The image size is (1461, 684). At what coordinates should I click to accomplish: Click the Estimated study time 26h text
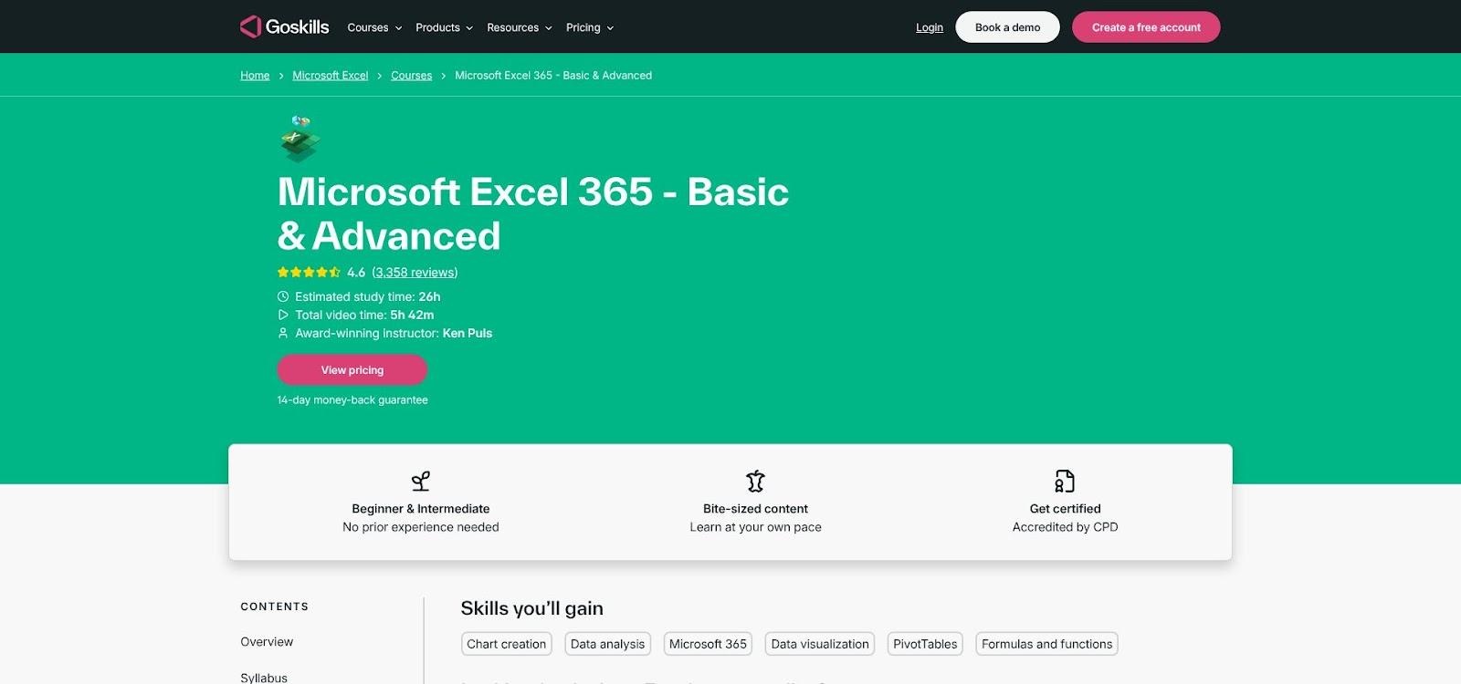(x=368, y=296)
